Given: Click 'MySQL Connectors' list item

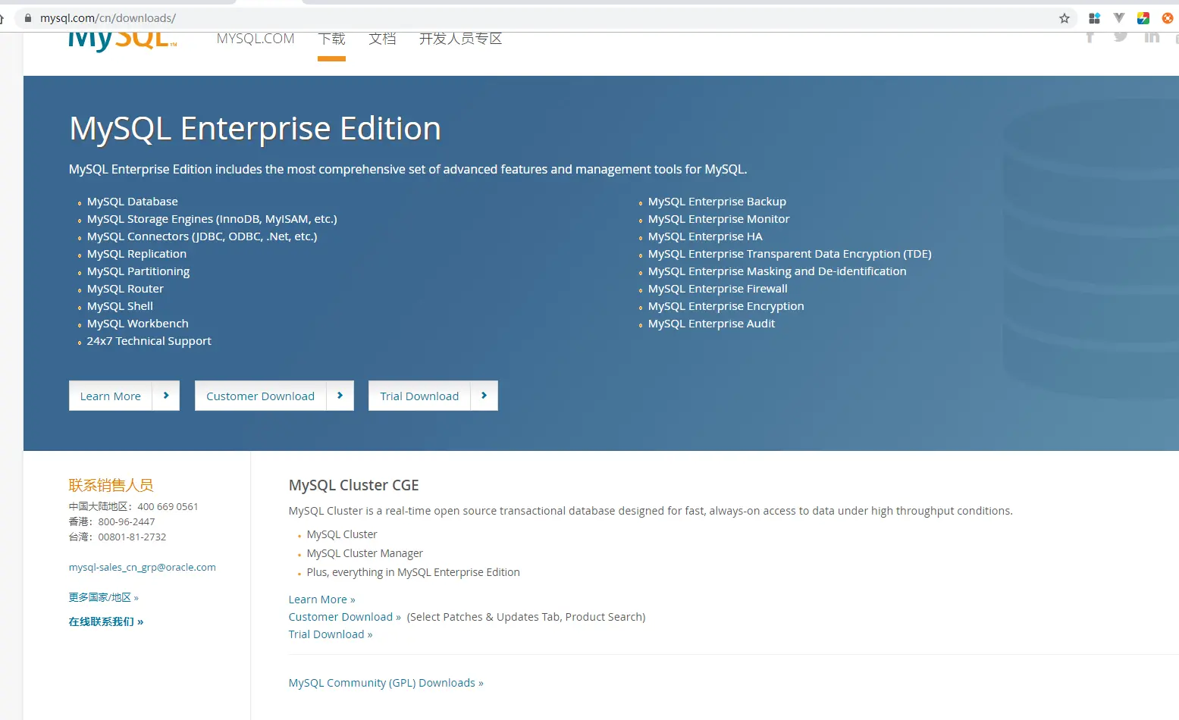Looking at the screenshot, I should pos(202,236).
